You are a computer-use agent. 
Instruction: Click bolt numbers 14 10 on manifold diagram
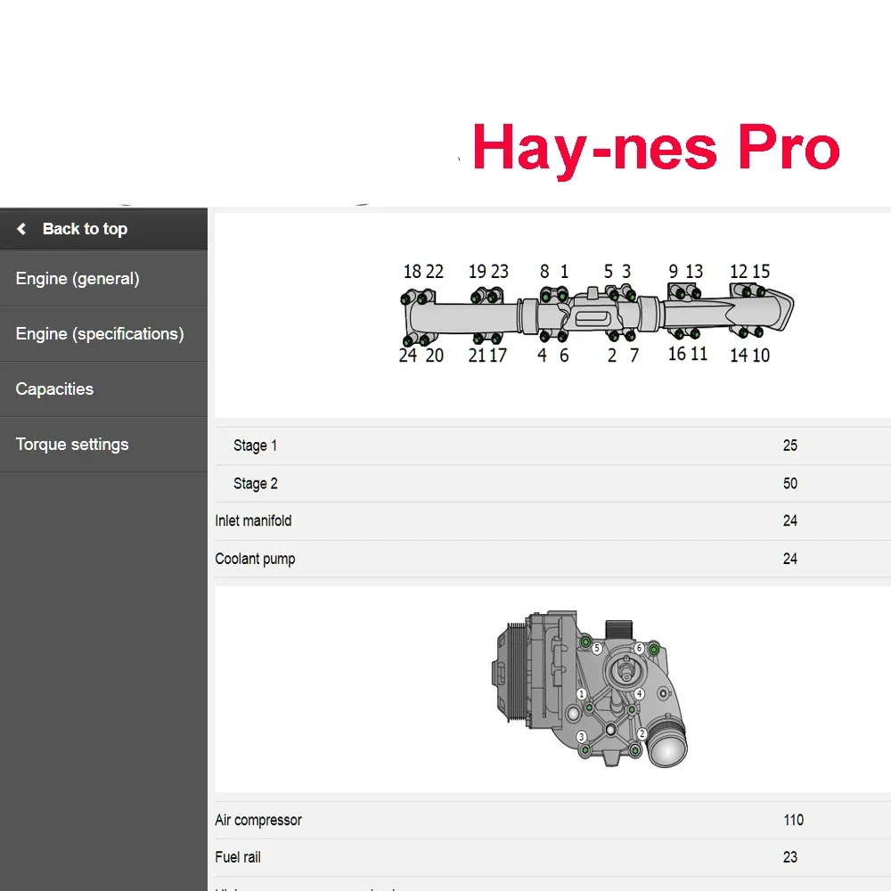[x=749, y=356]
